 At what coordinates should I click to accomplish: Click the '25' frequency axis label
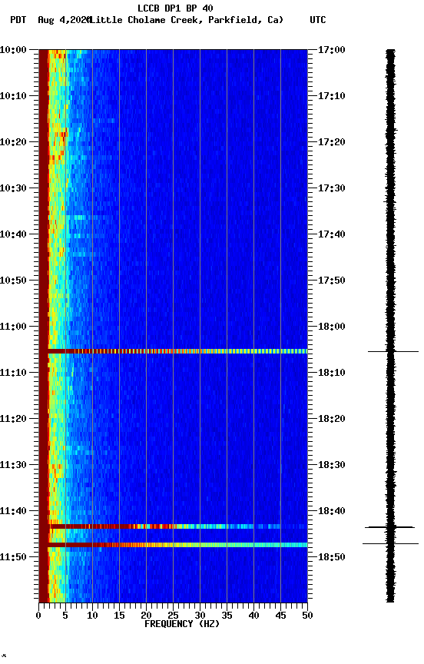[173, 616]
